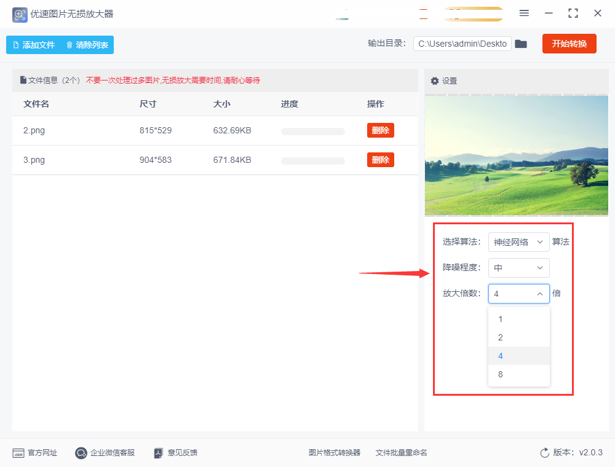Clear the list with 清除列表
This screenshot has height=467, width=615.
87,45
